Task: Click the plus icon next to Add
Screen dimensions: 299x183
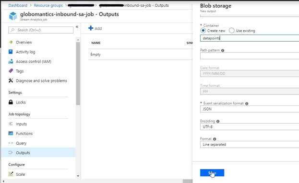Action: pyautogui.click(x=91, y=28)
